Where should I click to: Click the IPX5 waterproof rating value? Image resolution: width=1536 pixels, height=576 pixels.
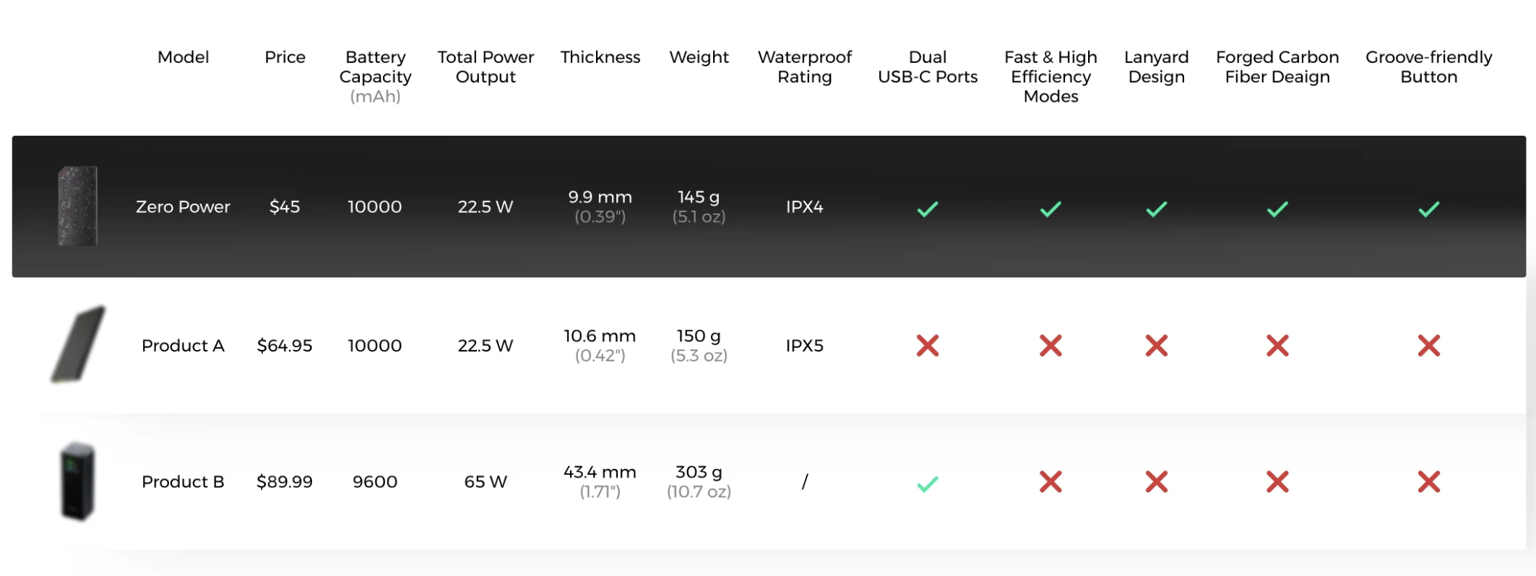tap(804, 346)
